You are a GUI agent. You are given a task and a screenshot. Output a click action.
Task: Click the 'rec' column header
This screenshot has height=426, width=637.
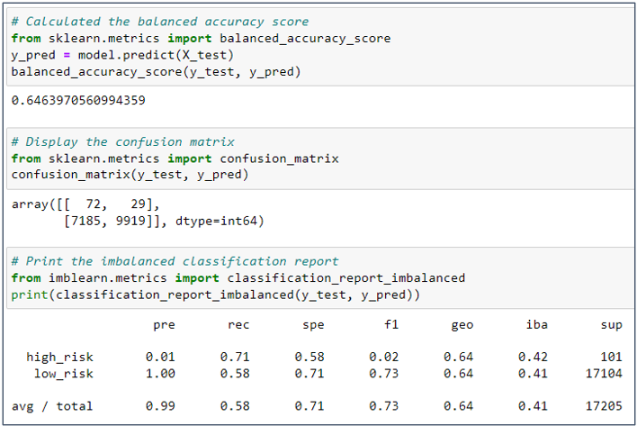238,325
